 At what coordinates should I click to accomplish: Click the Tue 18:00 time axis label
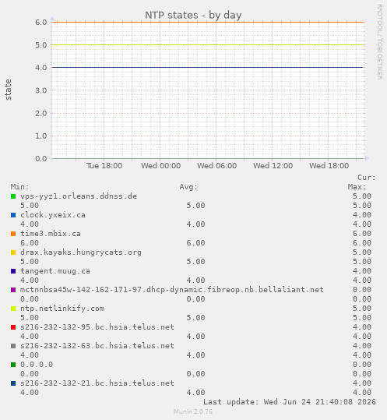point(104,166)
